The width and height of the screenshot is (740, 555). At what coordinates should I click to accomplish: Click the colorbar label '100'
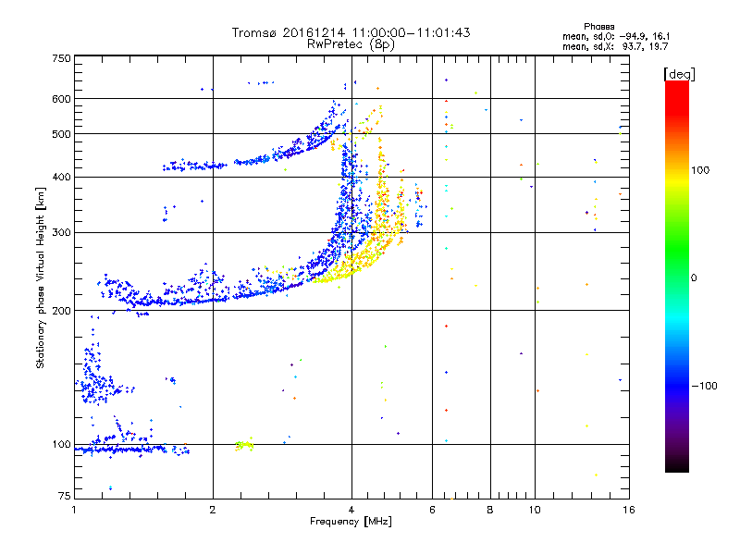pyautogui.click(x=700, y=170)
